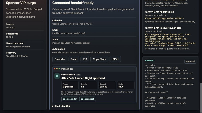The image size is (202, 113).
Task: Click the APP badge next to Constellation
Action: point(78,75)
